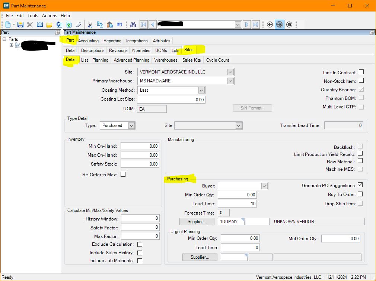The width and height of the screenshot is (376, 281).
Task: Click the 1DUMMY supplier ID field
Action: tap(231, 222)
